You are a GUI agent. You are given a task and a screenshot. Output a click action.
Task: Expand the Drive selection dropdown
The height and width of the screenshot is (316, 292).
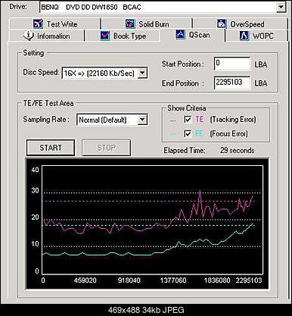[281, 7]
